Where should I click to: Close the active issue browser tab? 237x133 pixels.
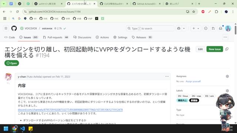(94, 4)
